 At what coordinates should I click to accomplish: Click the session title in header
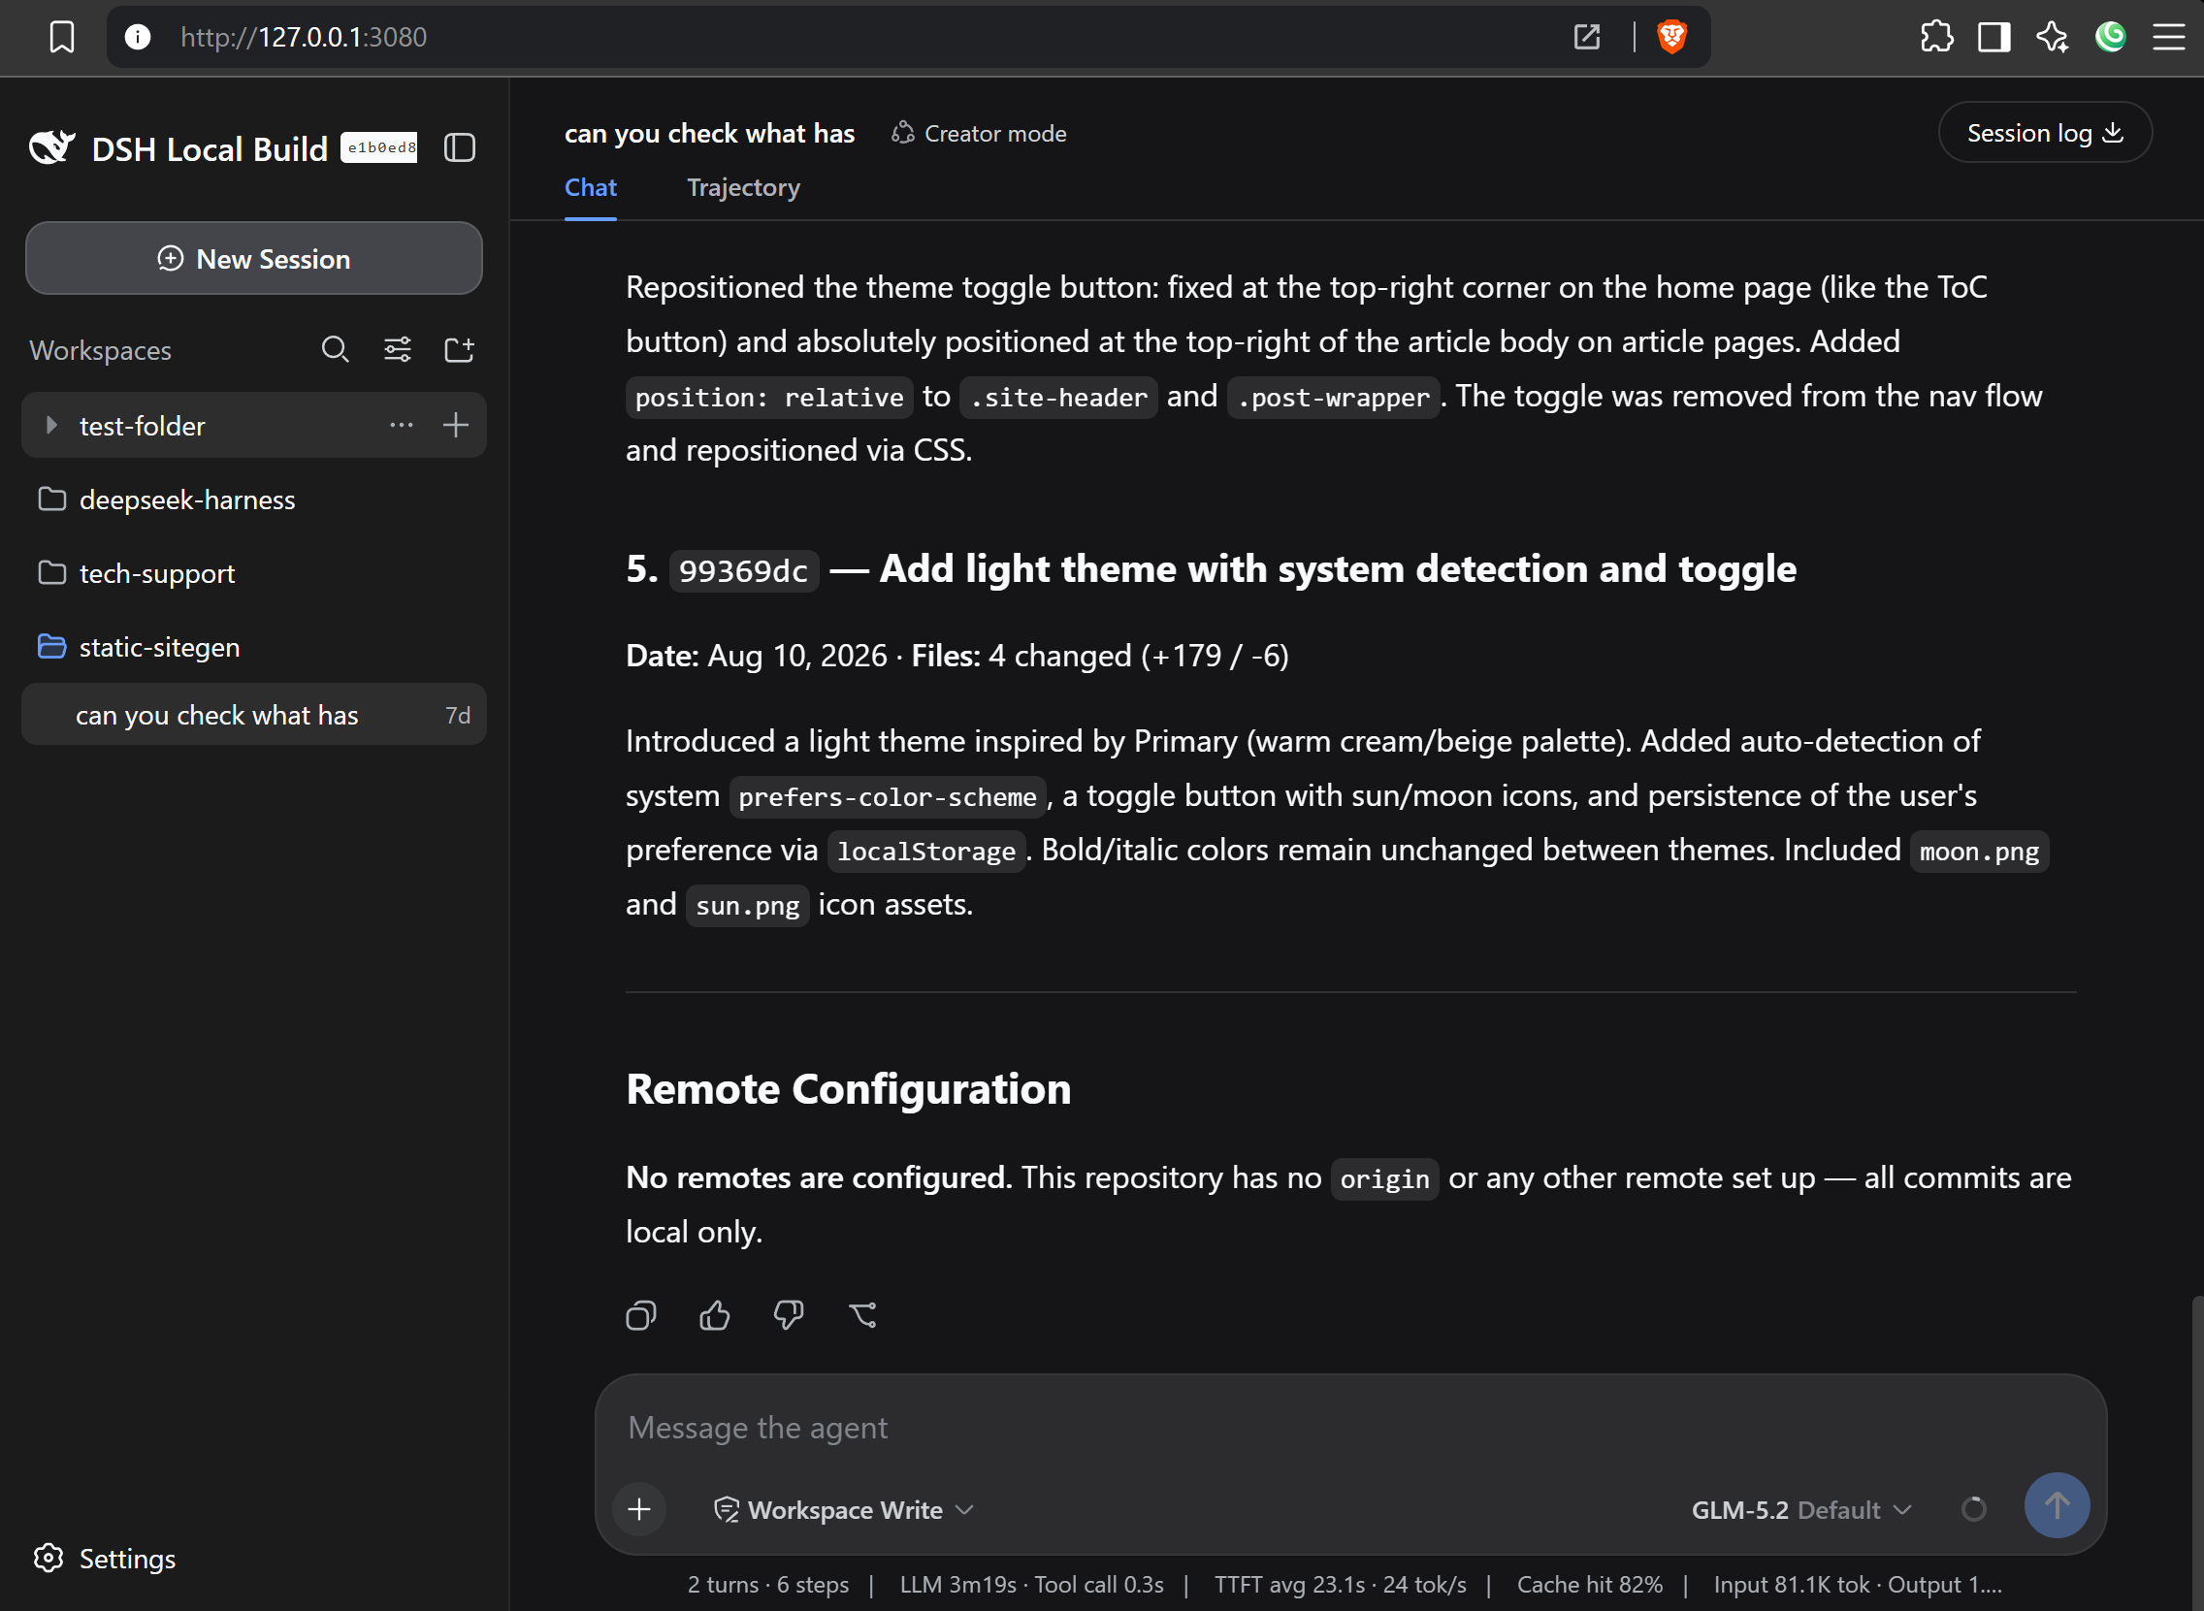[x=709, y=134]
